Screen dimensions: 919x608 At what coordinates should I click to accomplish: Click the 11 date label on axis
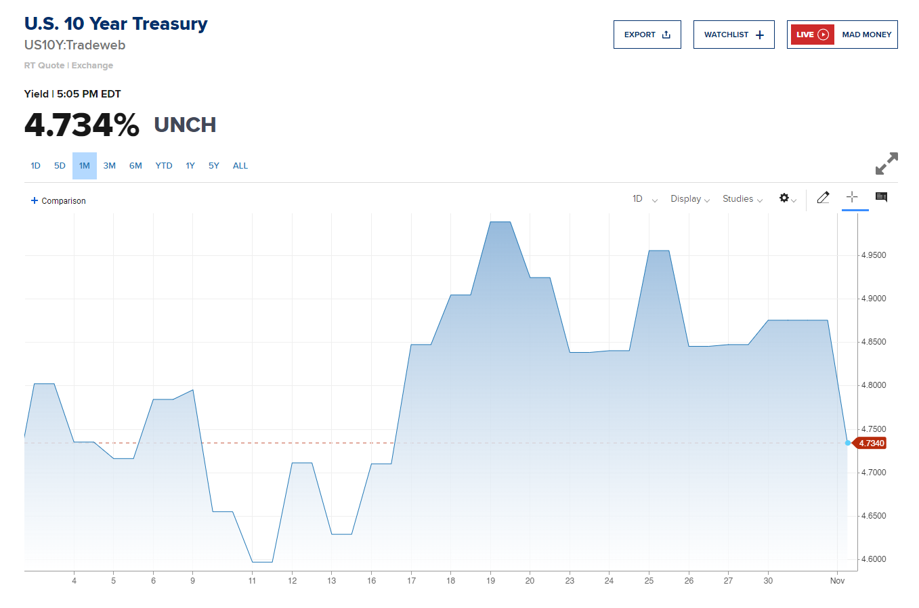(252, 581)
